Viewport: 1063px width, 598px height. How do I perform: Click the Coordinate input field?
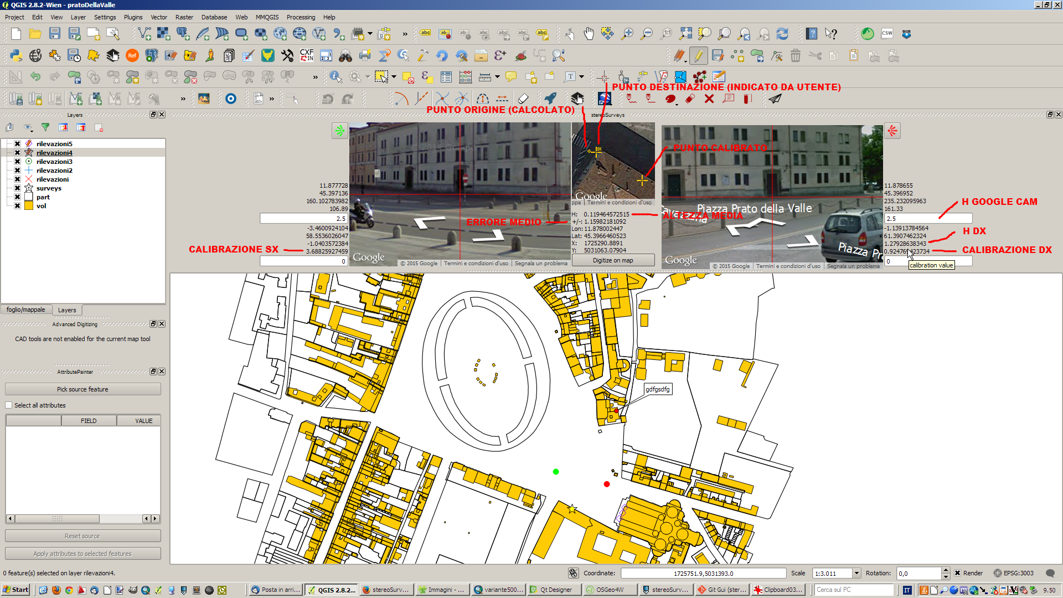(x=703, y=573)
